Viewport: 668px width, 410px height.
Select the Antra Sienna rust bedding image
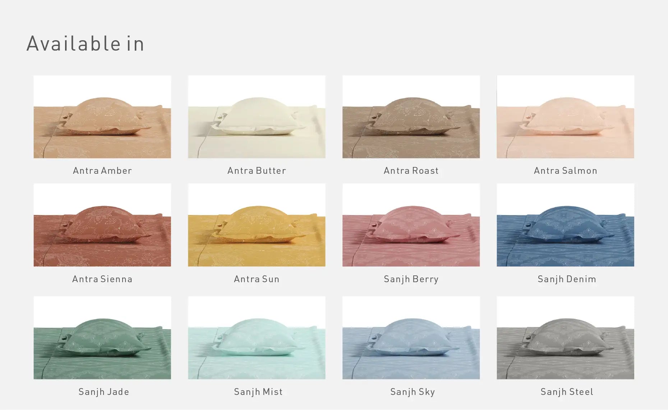(x=102, y=225)
